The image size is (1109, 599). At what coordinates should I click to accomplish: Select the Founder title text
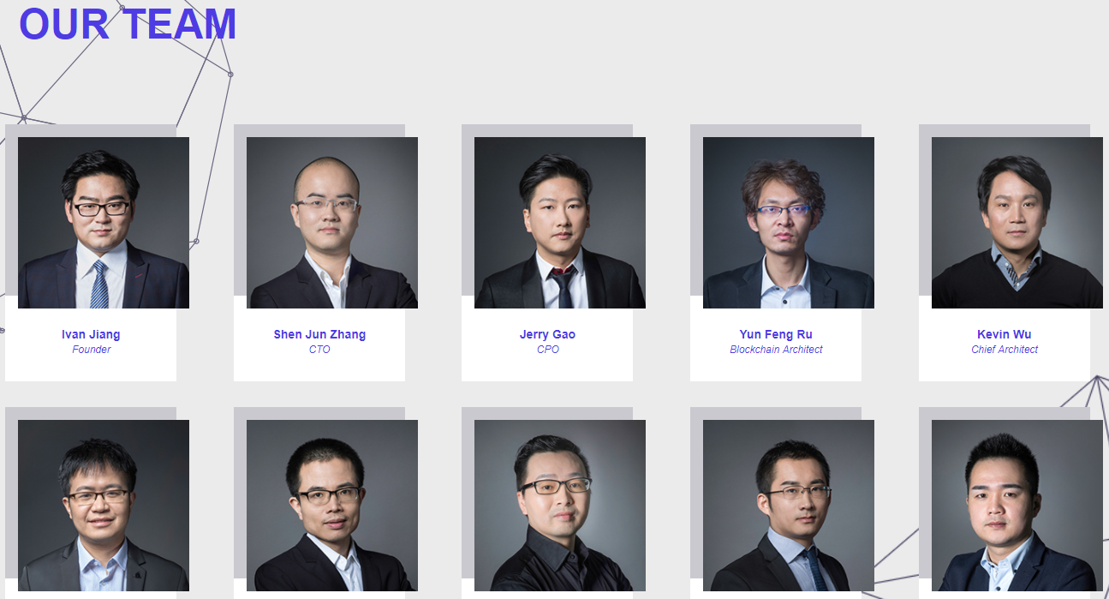92,350
